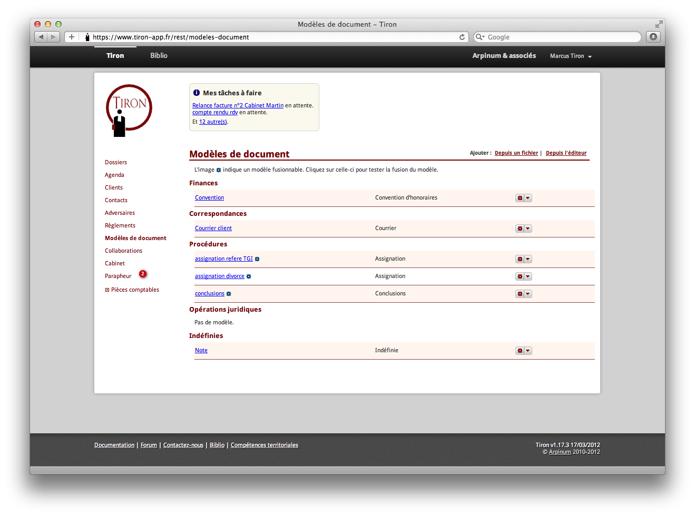Click the browser back button

(x=41, y=37)
